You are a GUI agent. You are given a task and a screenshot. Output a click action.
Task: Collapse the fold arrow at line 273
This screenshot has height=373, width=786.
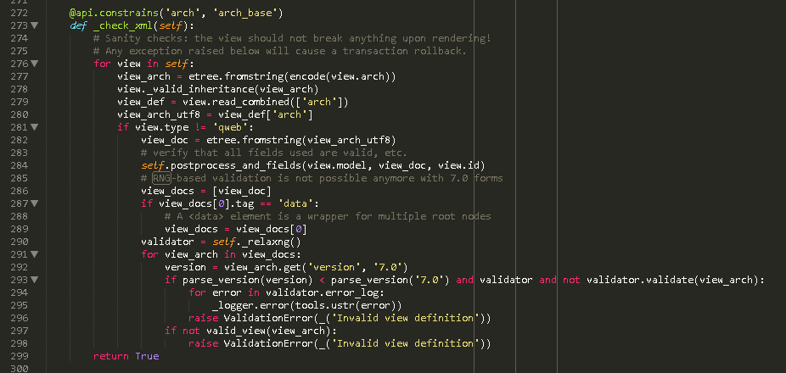tap(34, 25)
